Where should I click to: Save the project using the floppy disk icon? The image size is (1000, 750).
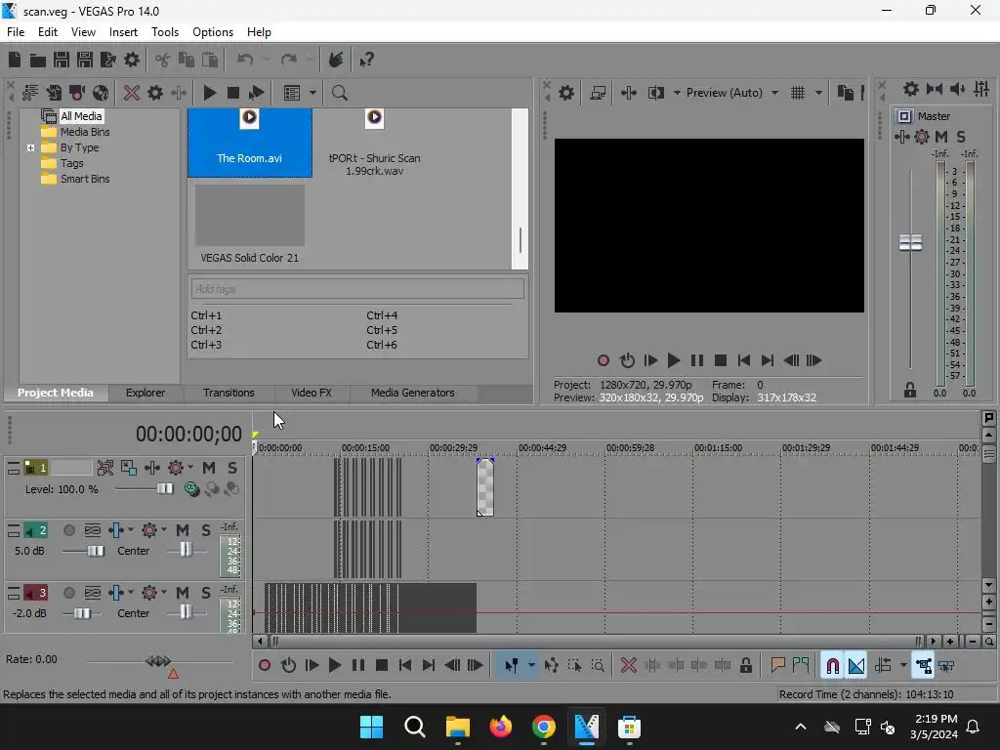point(62,60)
